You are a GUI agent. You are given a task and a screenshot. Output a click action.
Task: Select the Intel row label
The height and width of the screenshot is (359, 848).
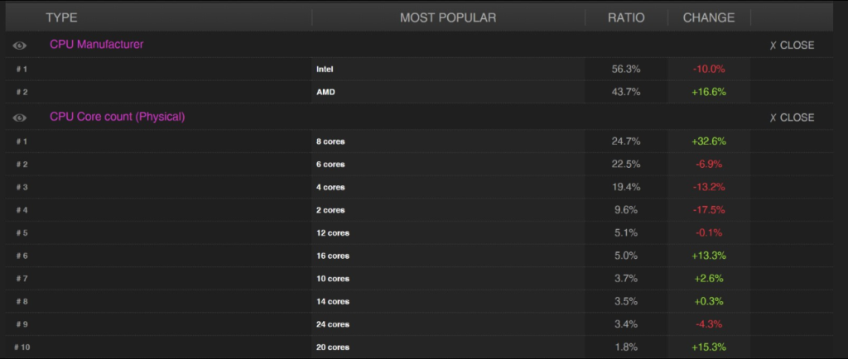(x=325, y=69)
